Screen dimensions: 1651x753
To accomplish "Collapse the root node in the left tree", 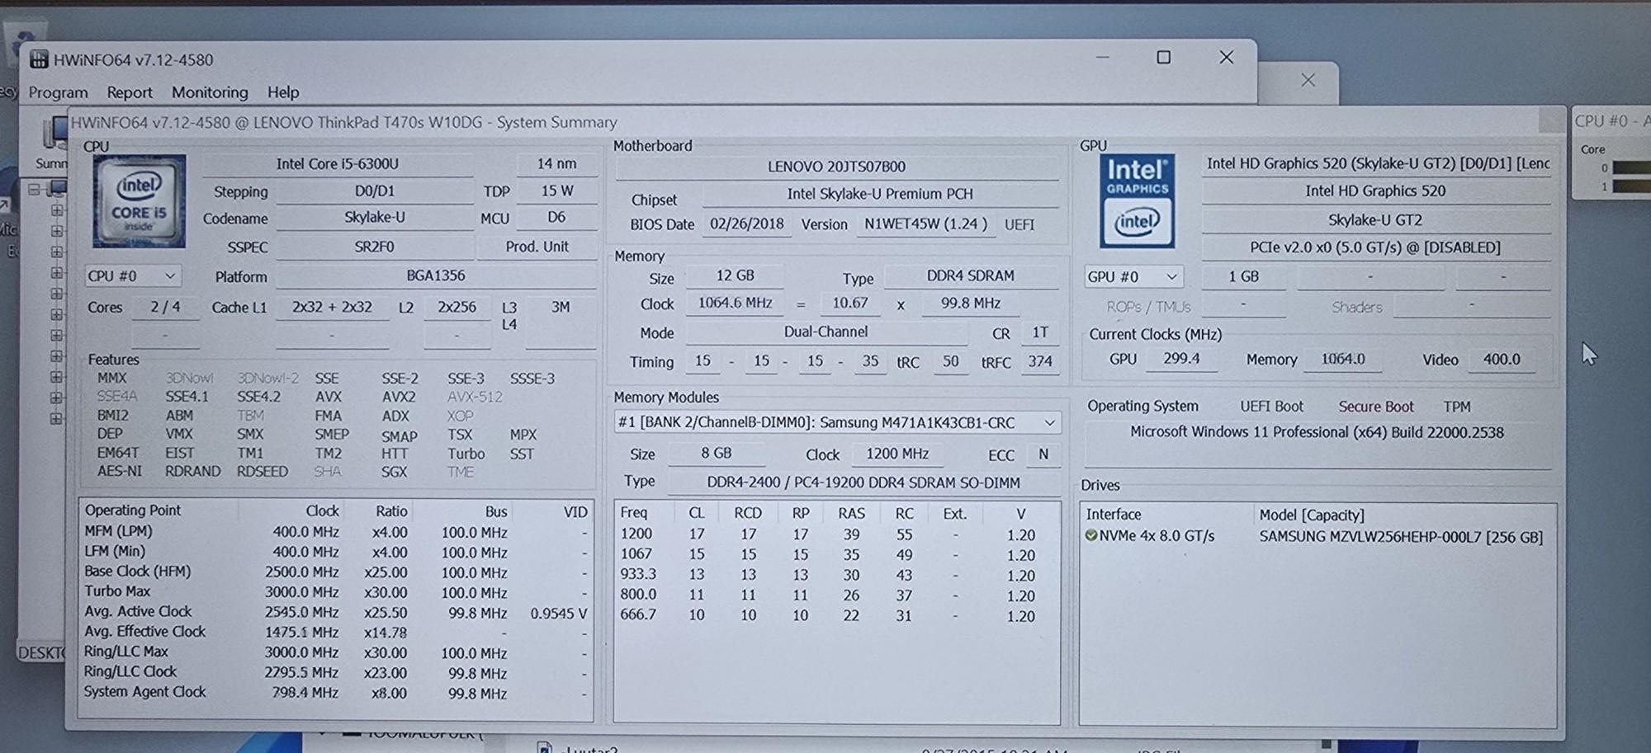I will coord(34,189).
